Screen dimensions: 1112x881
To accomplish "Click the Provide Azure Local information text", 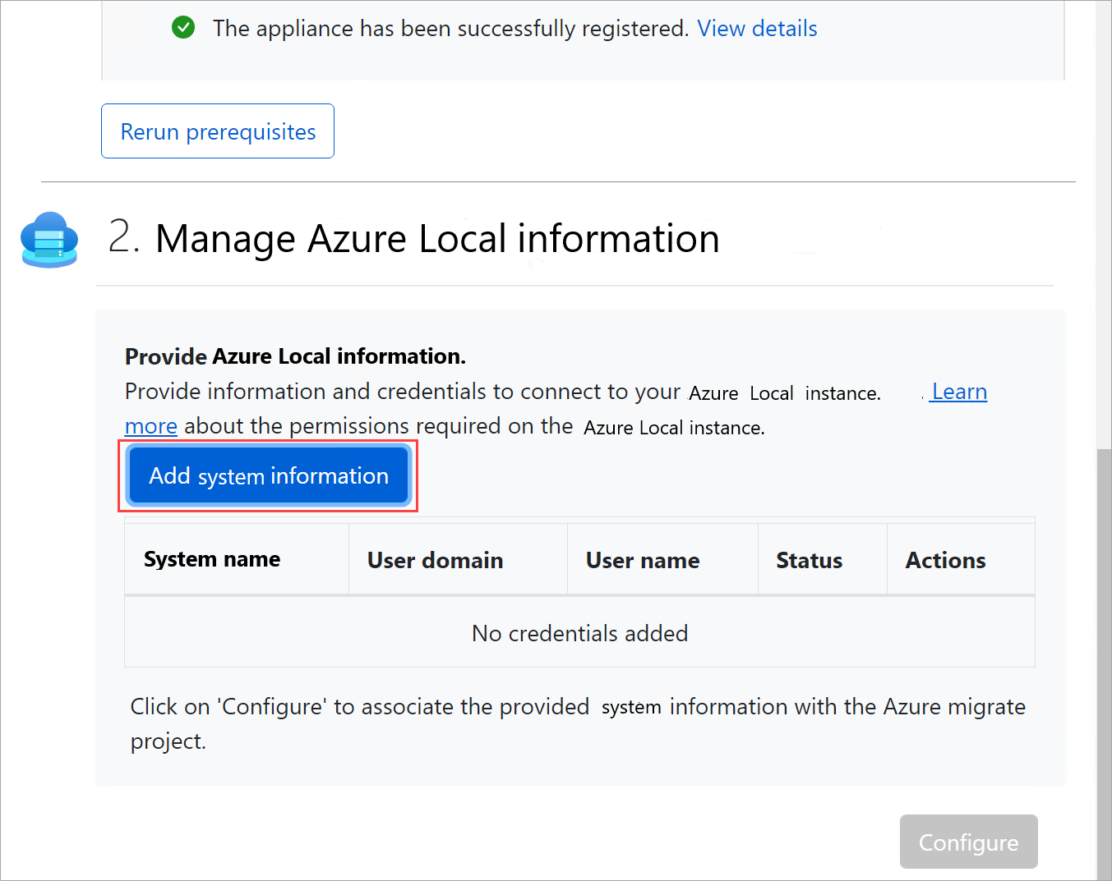I will coord(295,356).
